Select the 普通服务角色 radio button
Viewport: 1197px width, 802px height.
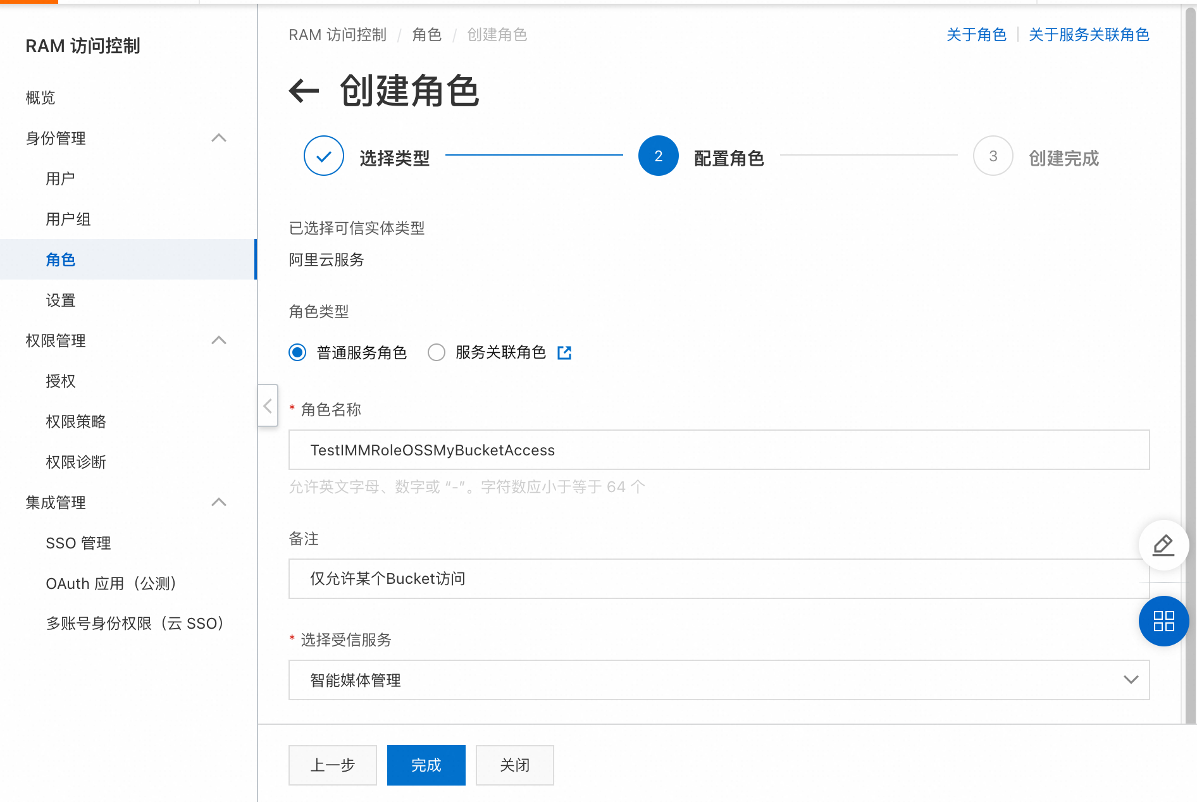click(297, 352)
